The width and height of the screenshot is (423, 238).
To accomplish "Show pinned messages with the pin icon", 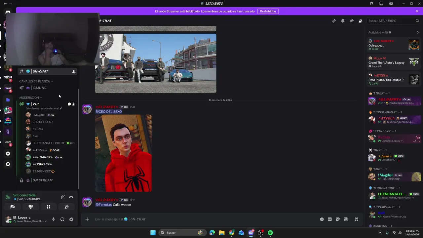I will [x=352, y=20].
